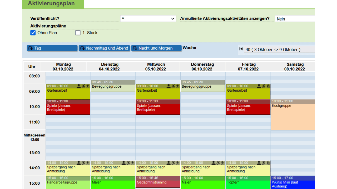Click wheelchair icon on Friday Gartenarbeit
The width and height of the screenshot is (337, 189).
coord(263,86)
